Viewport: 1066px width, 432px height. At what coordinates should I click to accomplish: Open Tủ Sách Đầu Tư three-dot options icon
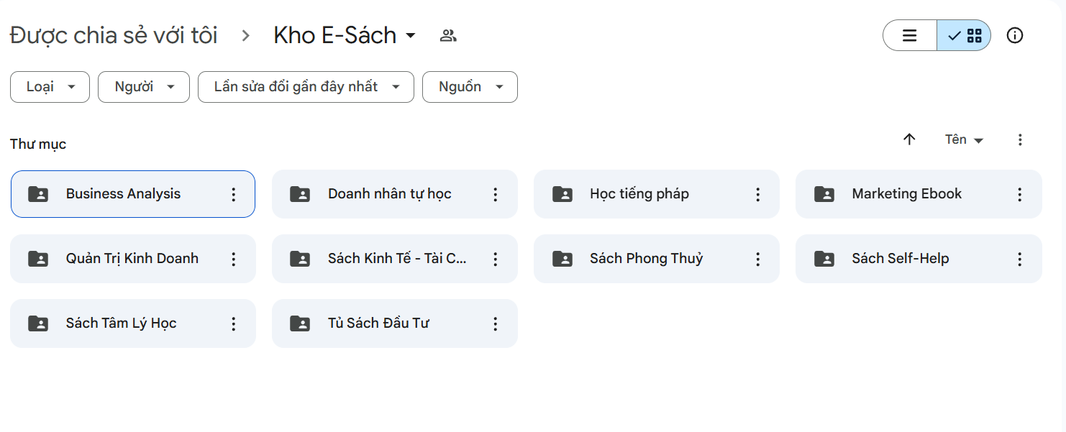(495, 323)
